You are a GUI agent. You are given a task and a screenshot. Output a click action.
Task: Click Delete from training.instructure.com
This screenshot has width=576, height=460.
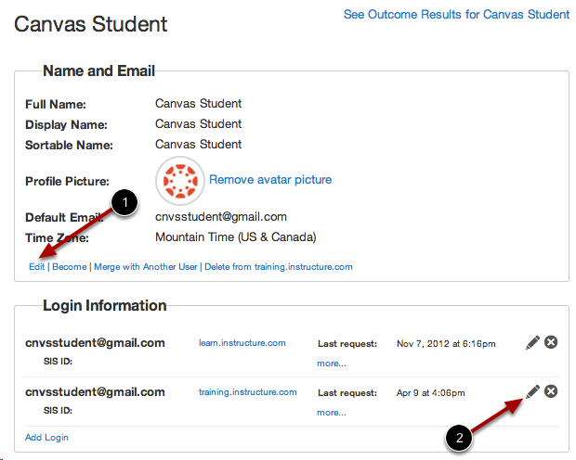279,267
